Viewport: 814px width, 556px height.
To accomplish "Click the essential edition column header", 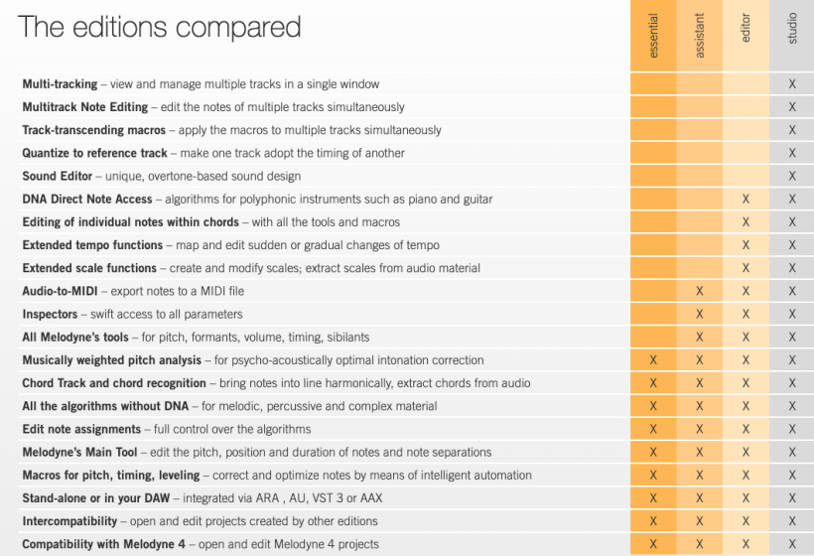I will [653, 36].
